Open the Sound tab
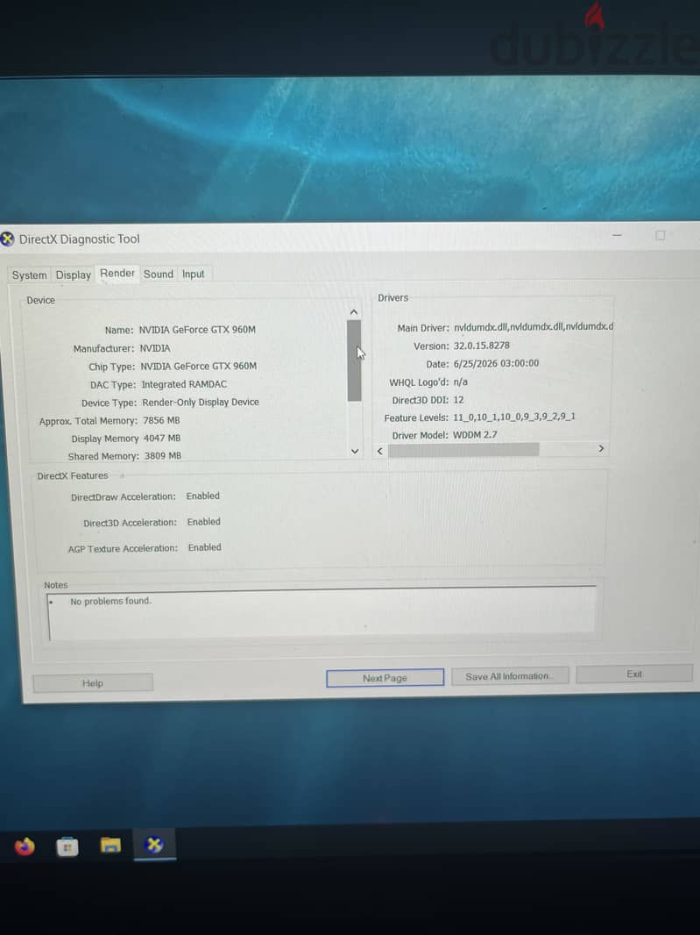Image resolution: width=700 pixels, height=935 pixels. point(158,275)
